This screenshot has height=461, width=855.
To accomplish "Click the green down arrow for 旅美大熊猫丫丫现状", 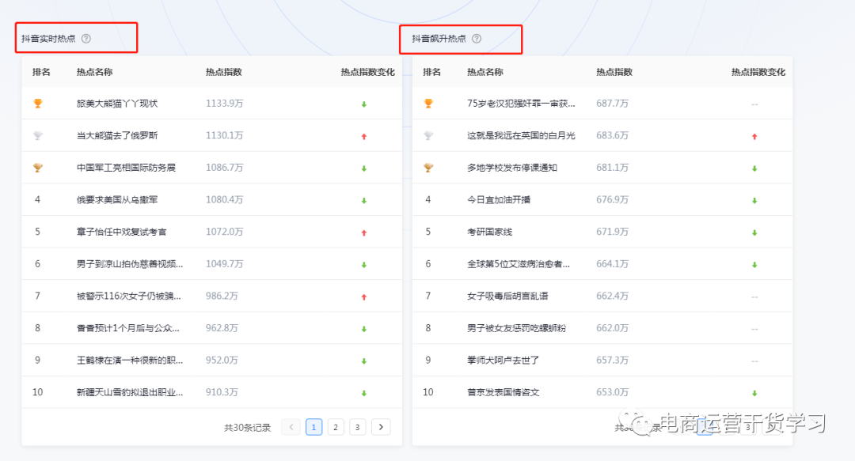I will pyautogui.click(x=363, y=104).
